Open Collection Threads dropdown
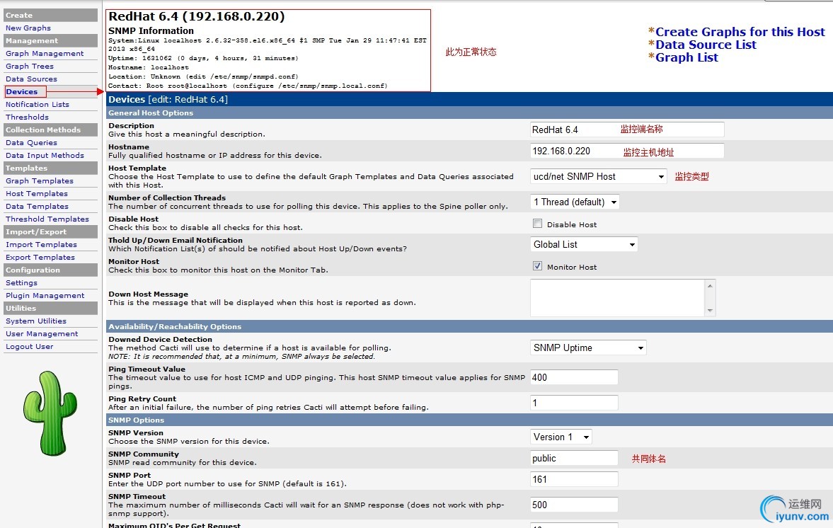Screen dimensions: 833x528 (575, 202)
